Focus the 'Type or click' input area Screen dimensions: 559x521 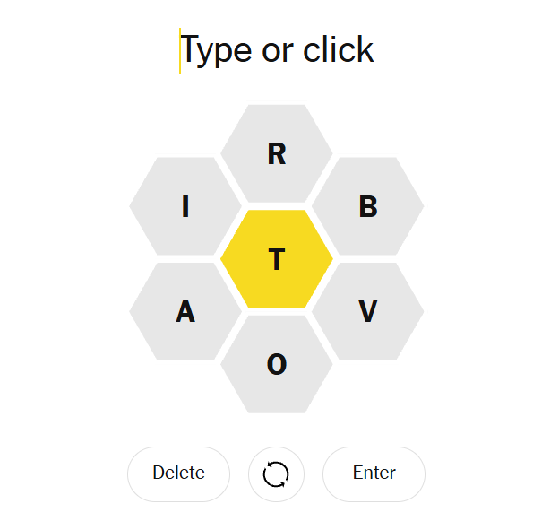coord(278,51)
